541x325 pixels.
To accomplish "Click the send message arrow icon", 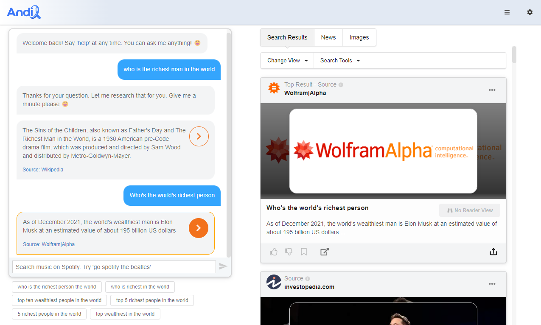I will tap(223, 266).
